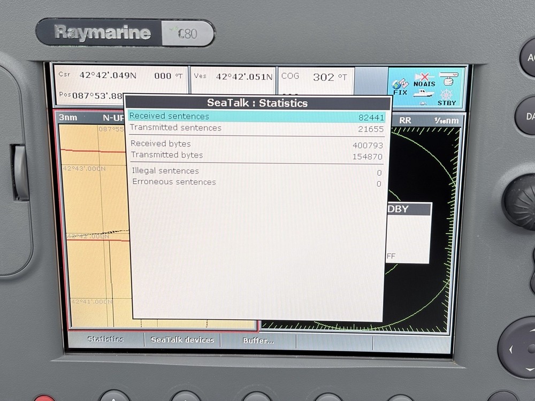Click the Csr 42°42'.049N cursor position
Screen dimensions: 535x401
pos(108,75)
